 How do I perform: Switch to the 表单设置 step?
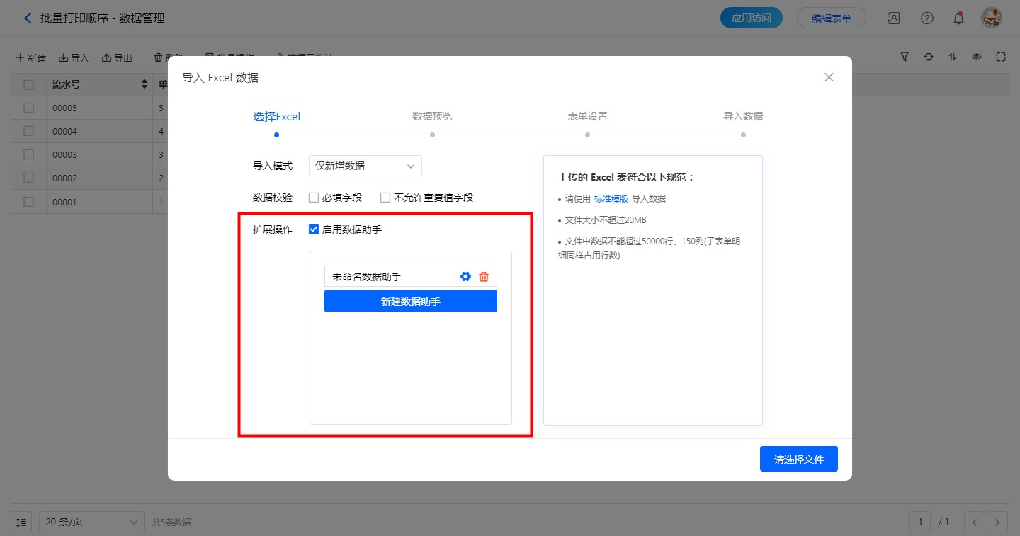[x=587, y=117]
